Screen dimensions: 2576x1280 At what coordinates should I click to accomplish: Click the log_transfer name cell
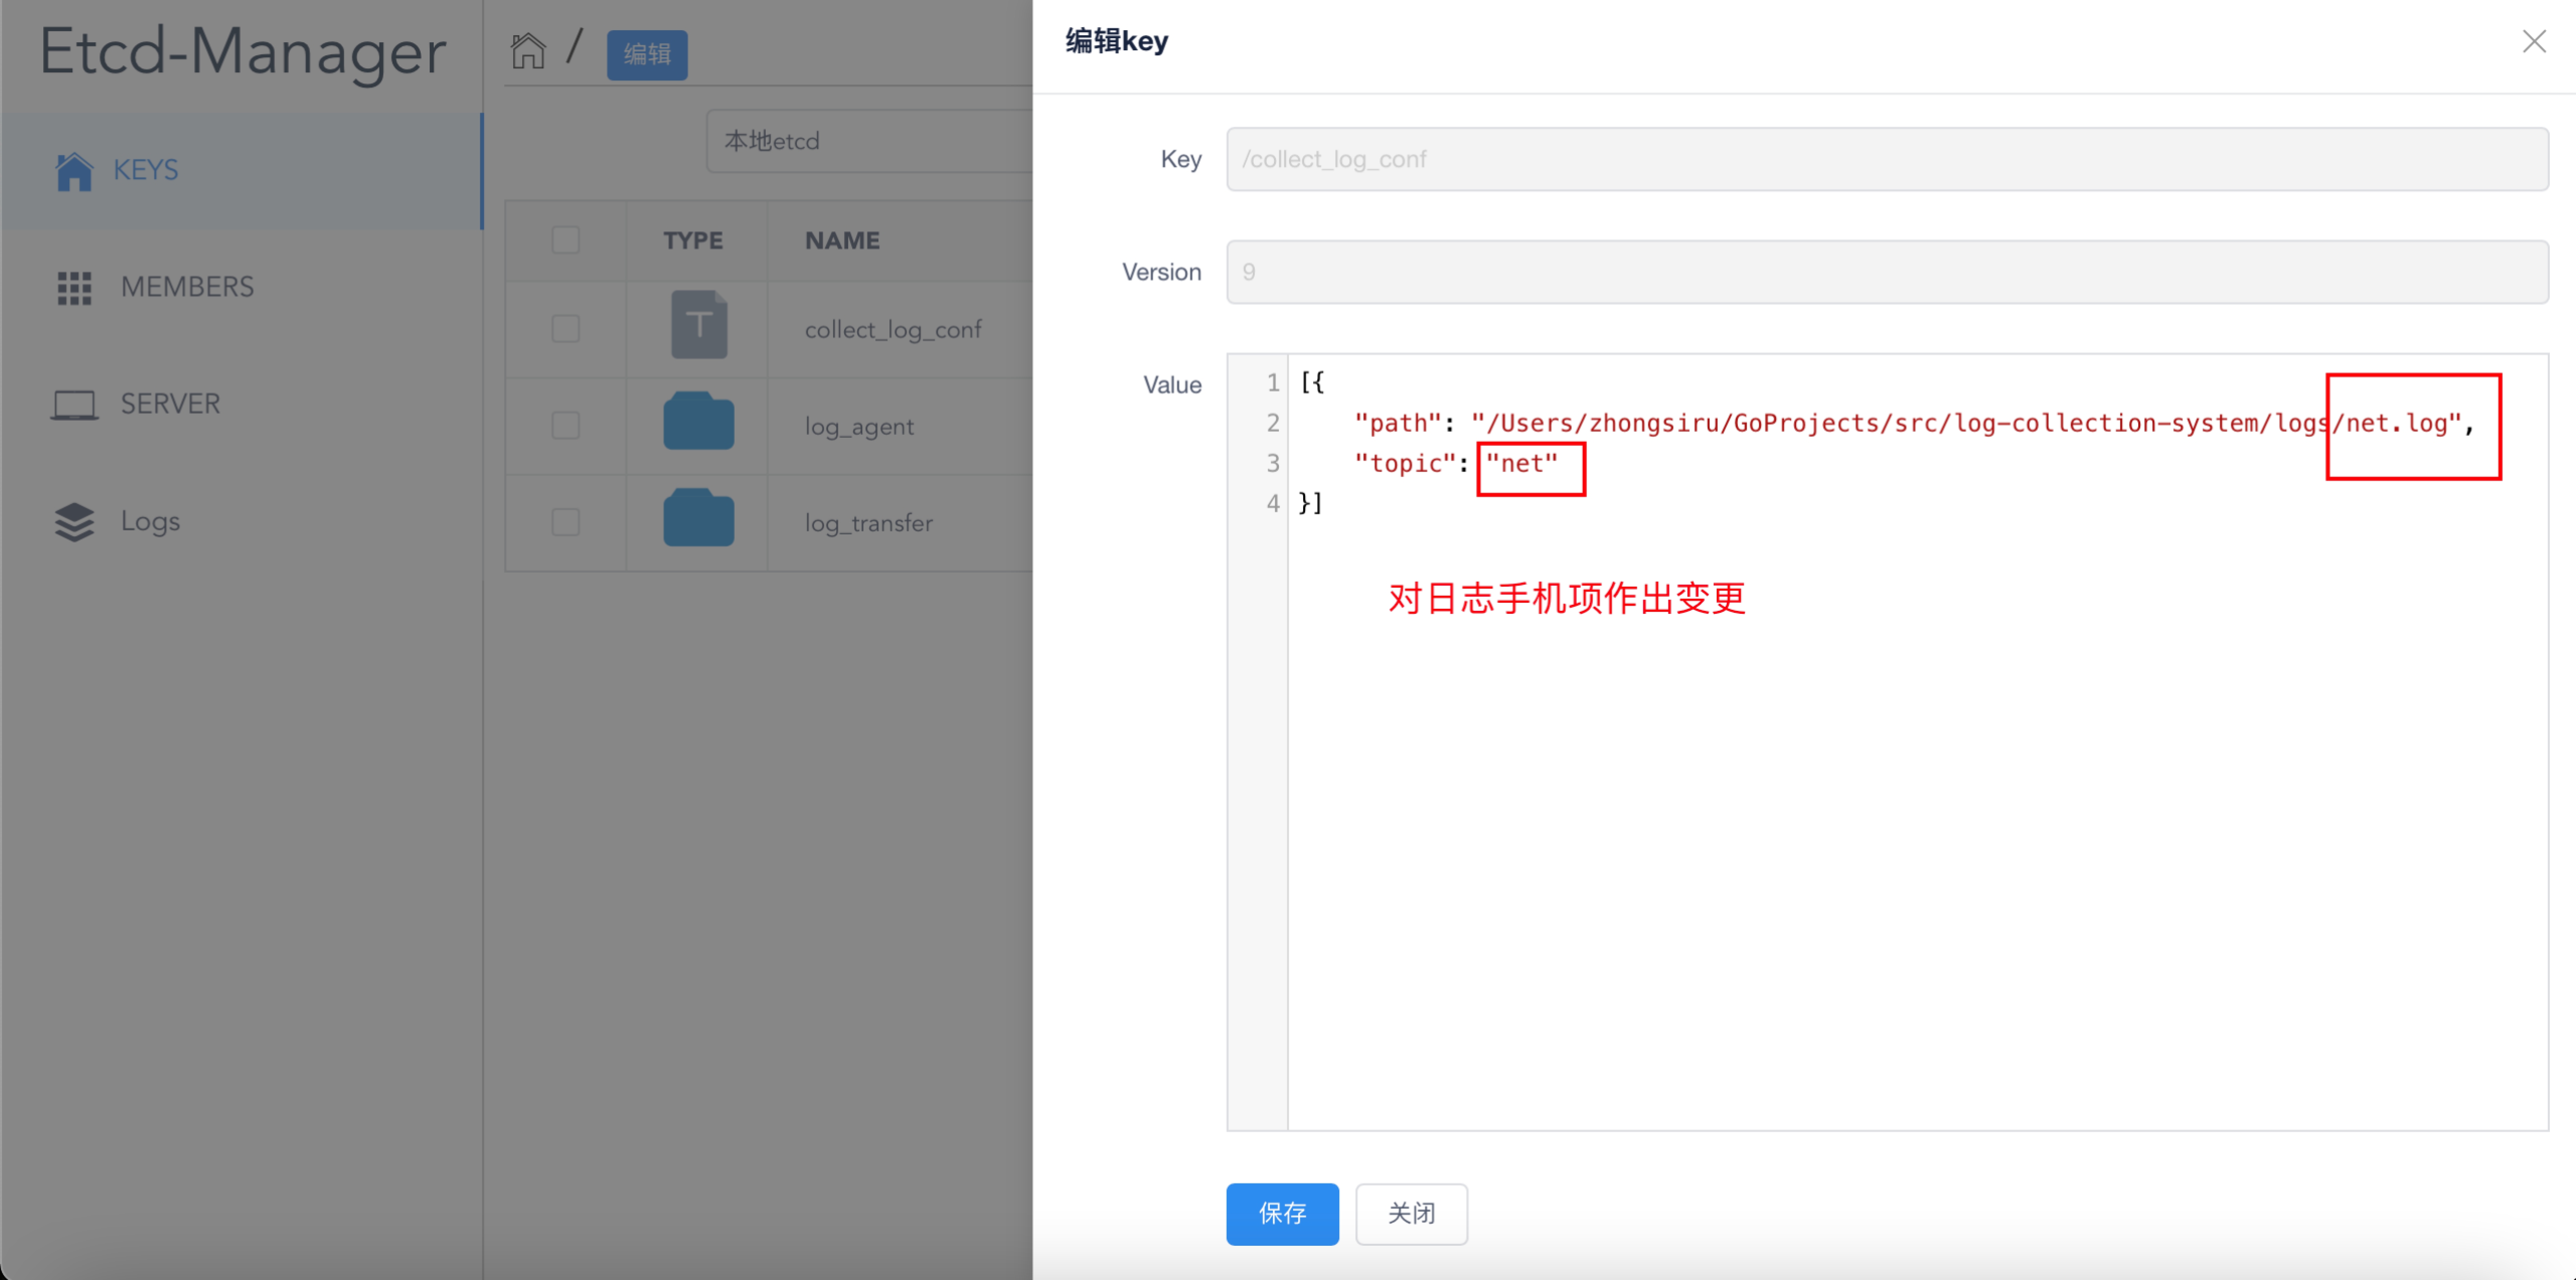pos(868,523)
